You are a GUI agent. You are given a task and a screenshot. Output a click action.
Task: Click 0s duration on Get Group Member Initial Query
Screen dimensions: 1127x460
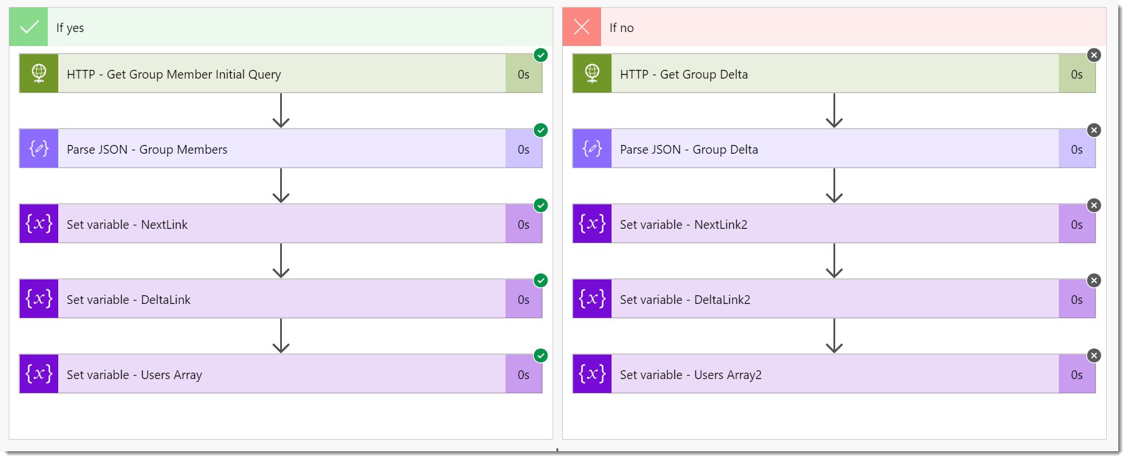(524, 75)
